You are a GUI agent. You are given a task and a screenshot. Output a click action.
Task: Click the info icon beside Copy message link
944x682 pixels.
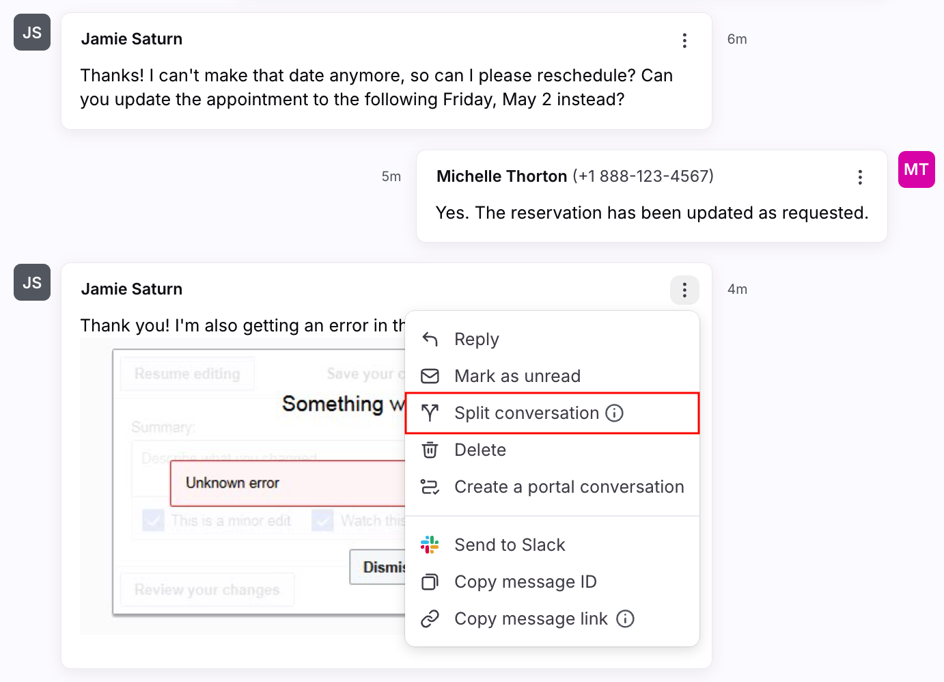point(625,618)
